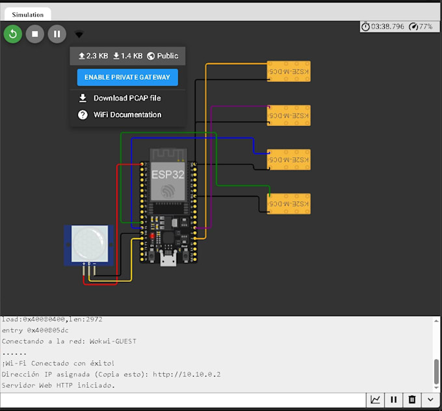Select the topmost yellow relay module
Viewport: 442px width, 411px height.
point(289,71)
